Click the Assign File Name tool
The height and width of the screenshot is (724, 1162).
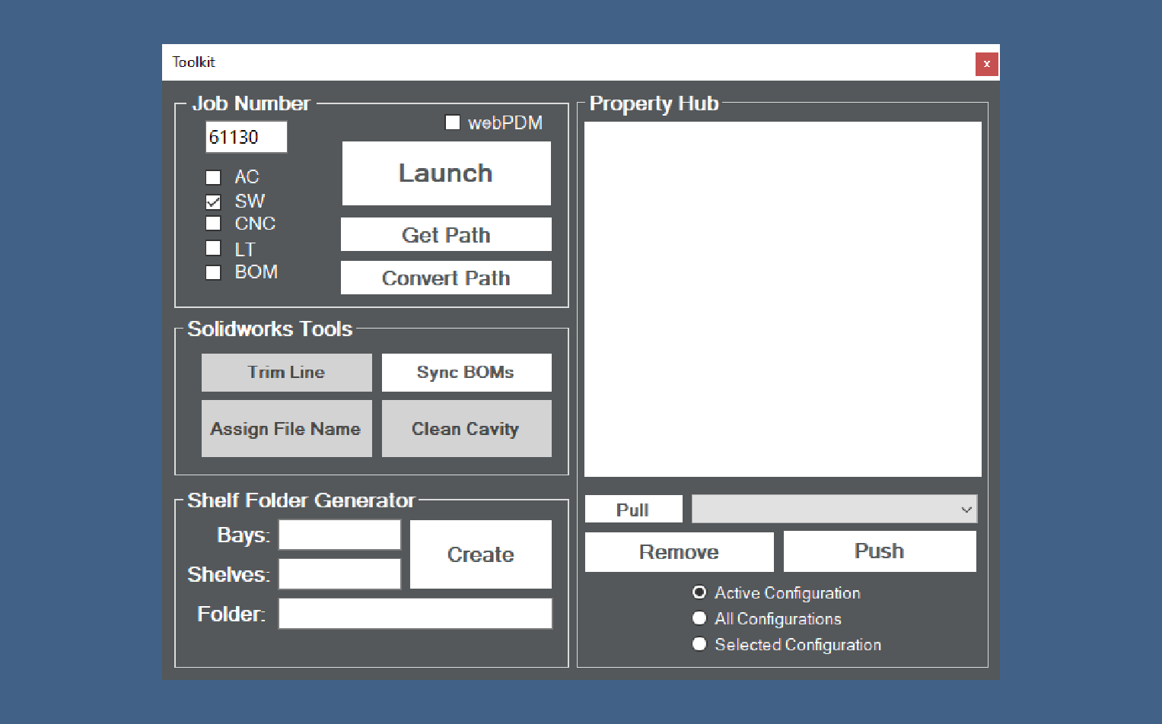[286, 428]
